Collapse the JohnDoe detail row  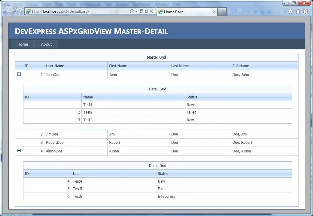(19, 74)
